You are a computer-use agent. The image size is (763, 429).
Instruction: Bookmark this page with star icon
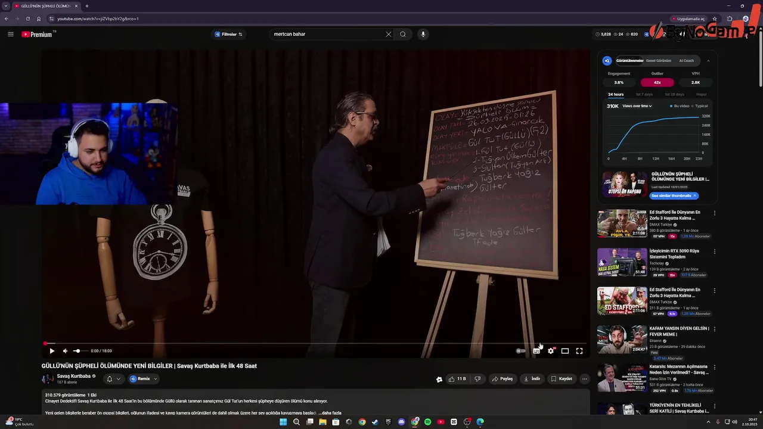point(715,18)
